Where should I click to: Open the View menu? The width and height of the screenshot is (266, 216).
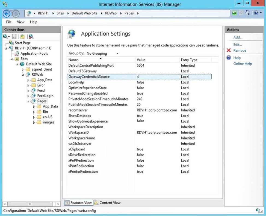(x=20, y=22)
